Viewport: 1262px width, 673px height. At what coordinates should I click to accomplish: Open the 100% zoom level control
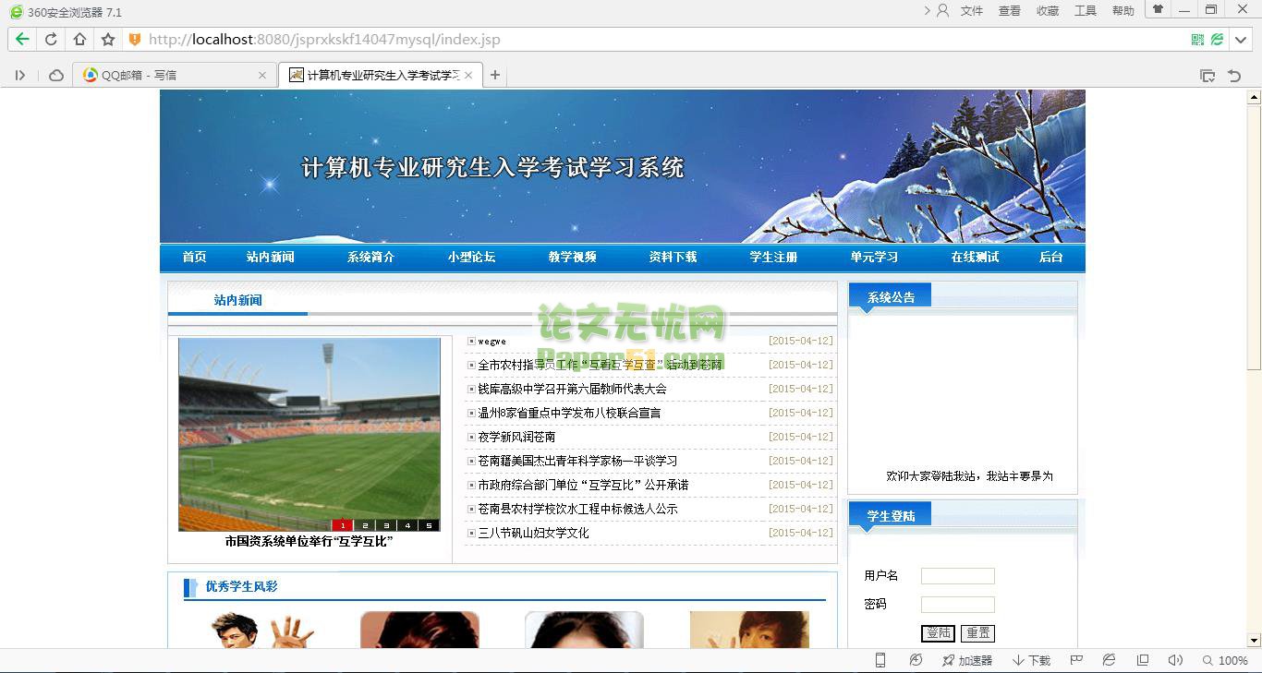pos(1225,660)
